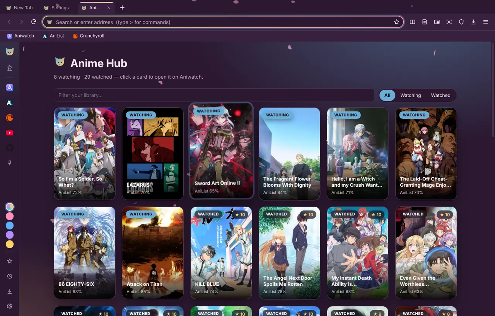
Task: Select the blue theme color swatch
Action: [x=10, y=225]
